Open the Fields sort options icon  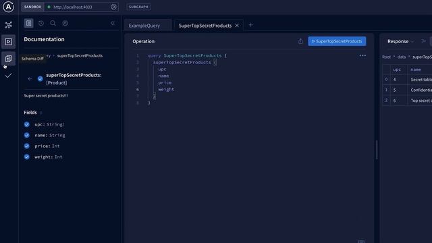click(40, 113)
